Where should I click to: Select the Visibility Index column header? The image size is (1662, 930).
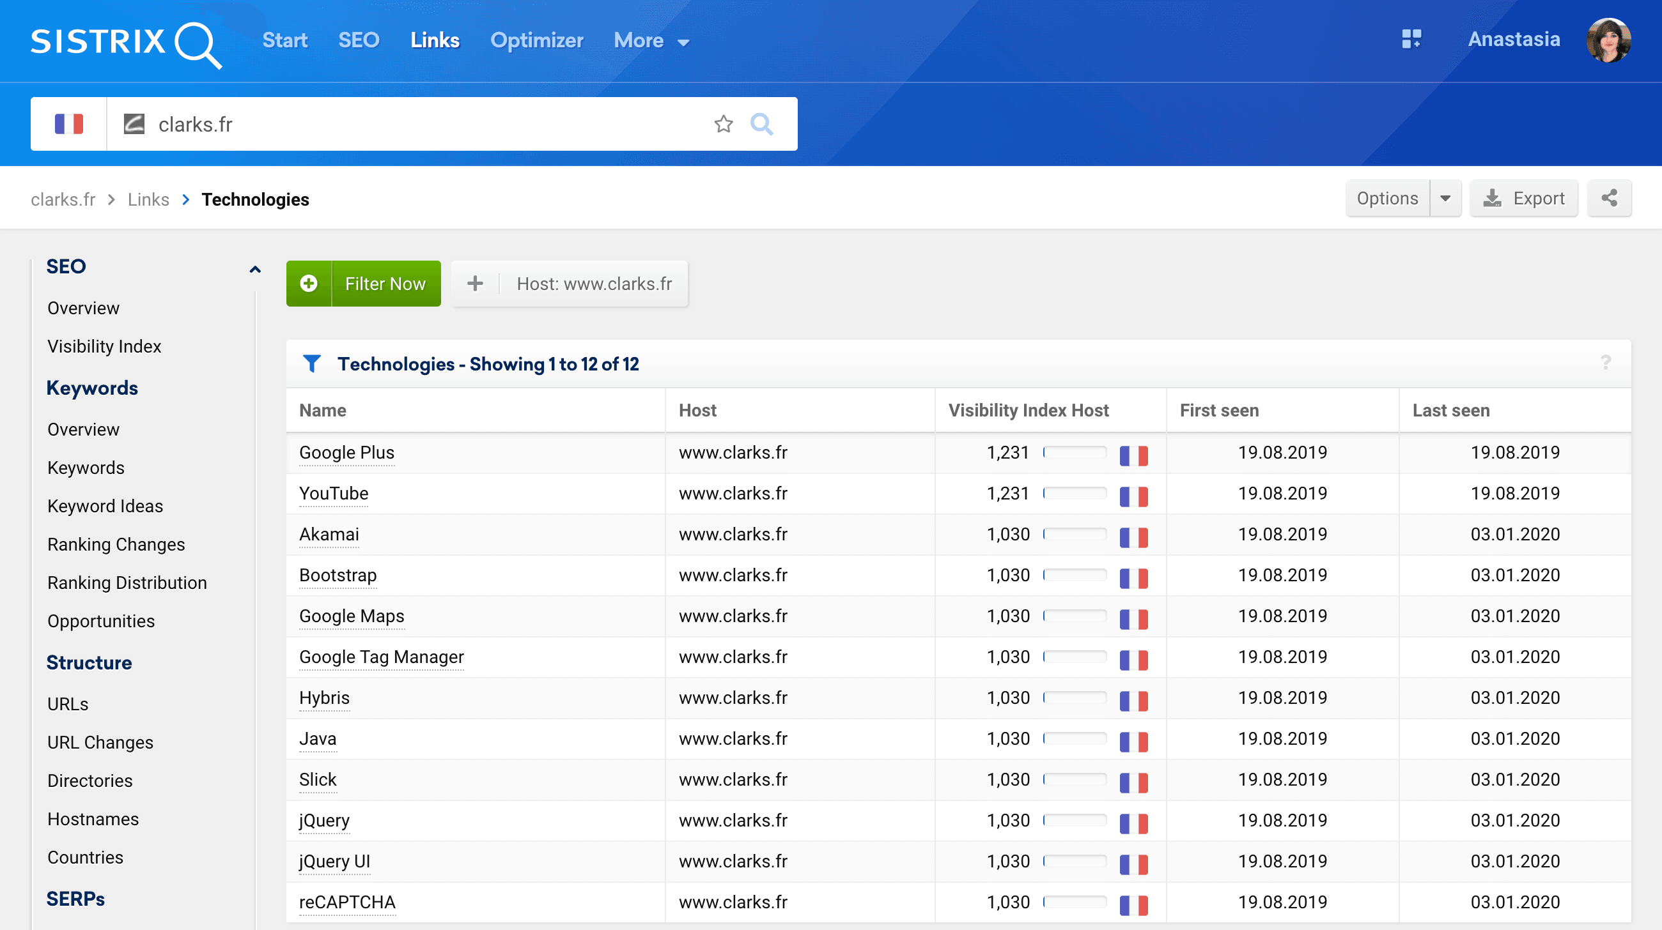(1029, 409)
